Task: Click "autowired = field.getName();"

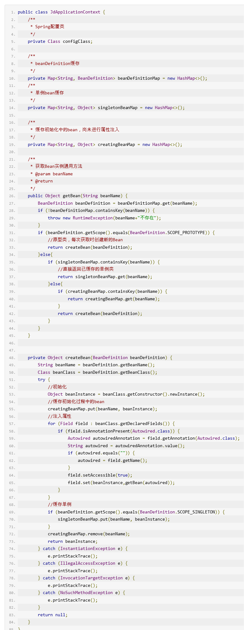Action: [112, 461]
